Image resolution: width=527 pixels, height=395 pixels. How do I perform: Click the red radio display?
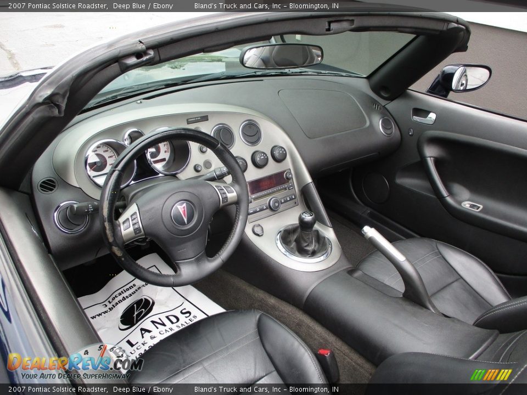click(267, 183)
